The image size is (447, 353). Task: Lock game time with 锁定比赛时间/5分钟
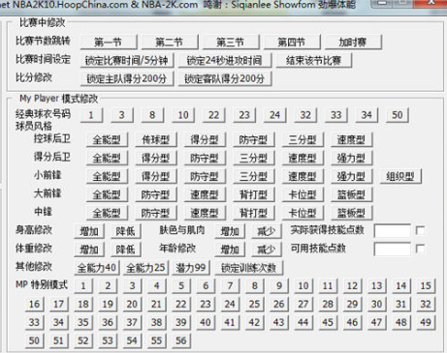tap(127, 60)
